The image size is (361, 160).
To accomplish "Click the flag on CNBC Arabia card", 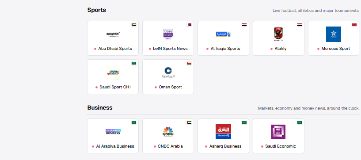I will (x=189, y=122).
